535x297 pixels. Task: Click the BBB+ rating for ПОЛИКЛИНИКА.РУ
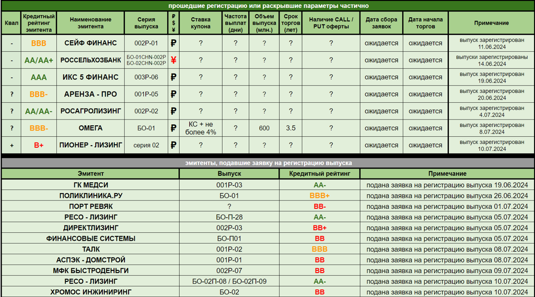(319, 196)
